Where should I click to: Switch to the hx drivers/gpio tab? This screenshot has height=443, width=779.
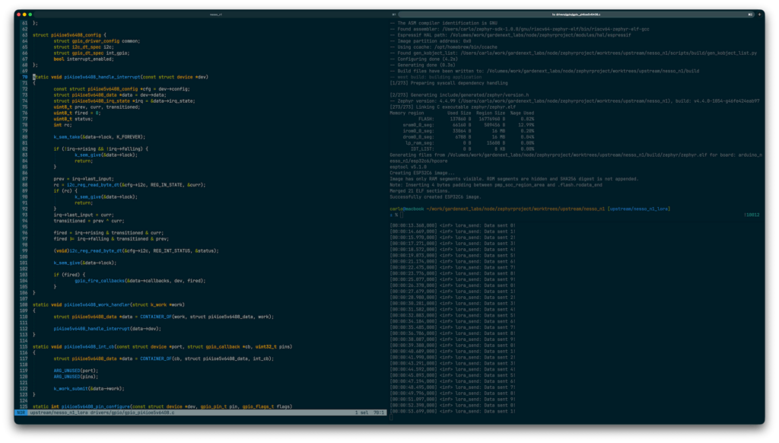coord(577,14)
